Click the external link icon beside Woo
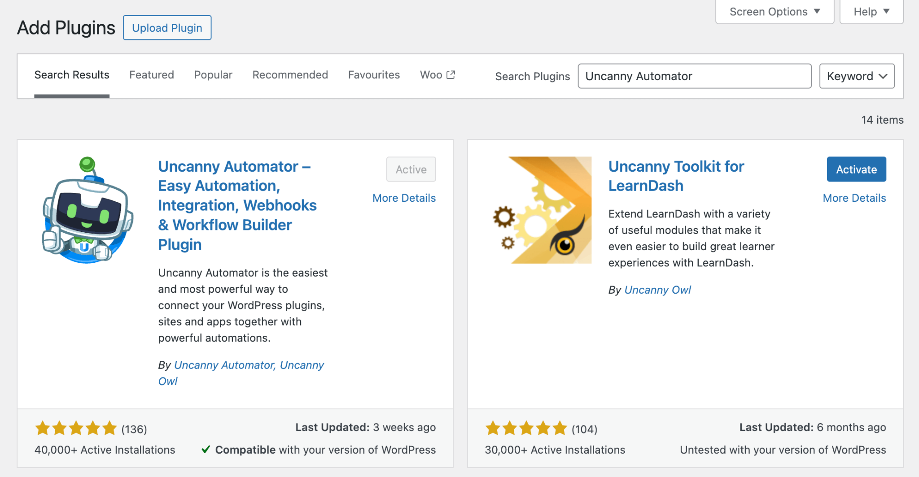The width and height of the screenshot is (919, 477). [451, 74]
